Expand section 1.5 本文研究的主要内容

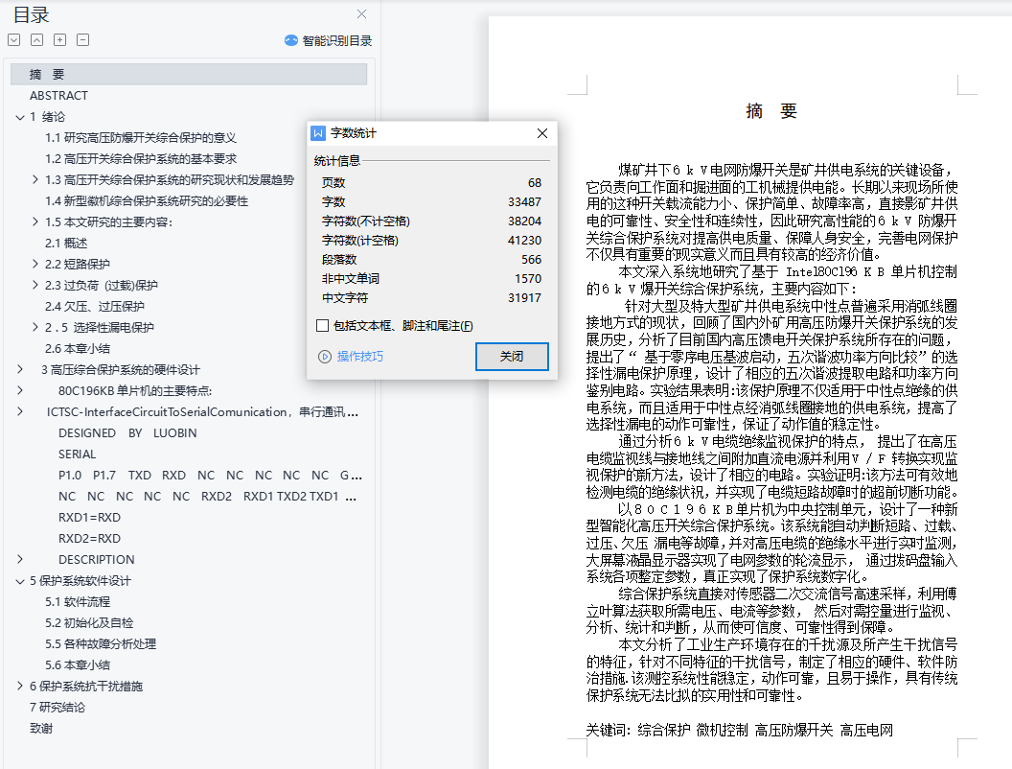(35, 221)
